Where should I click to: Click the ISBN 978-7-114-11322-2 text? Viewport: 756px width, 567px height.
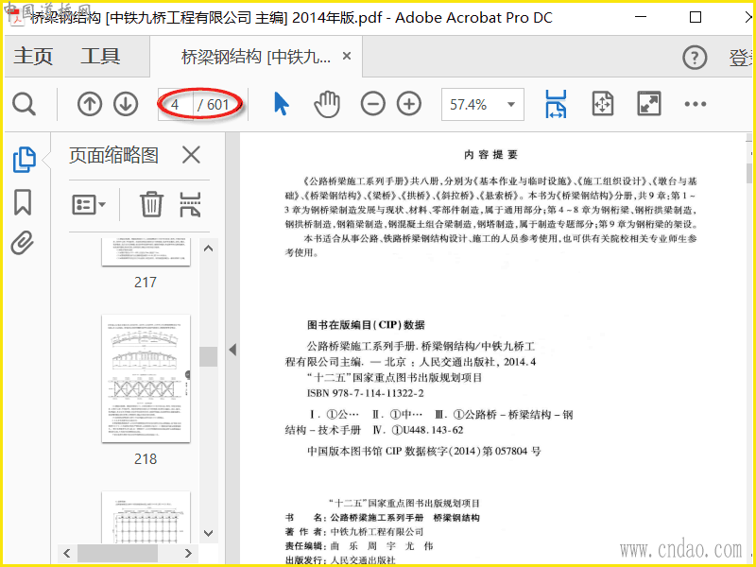click(x=366, y=393)
